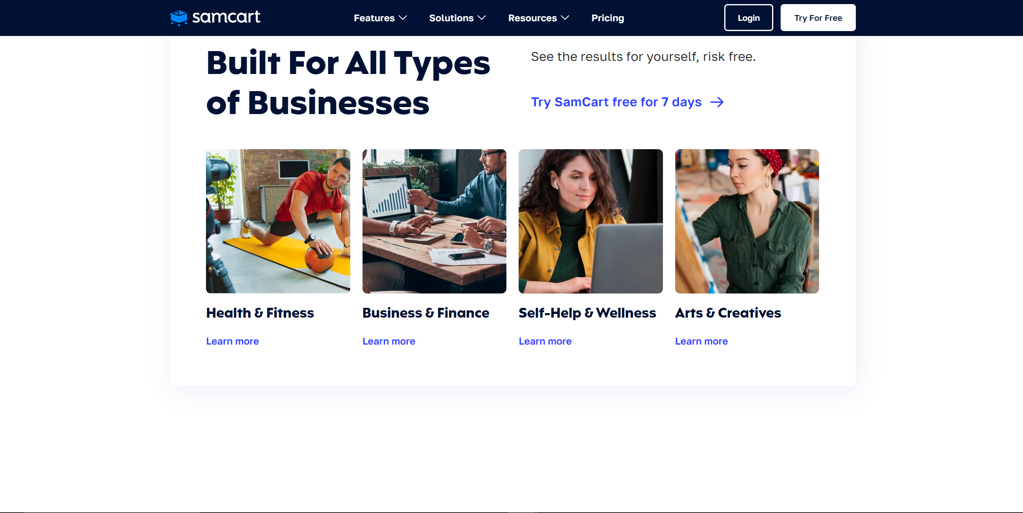Click the Login button
This screenshot has width=1023, height=513.
[x=749, y=18]
